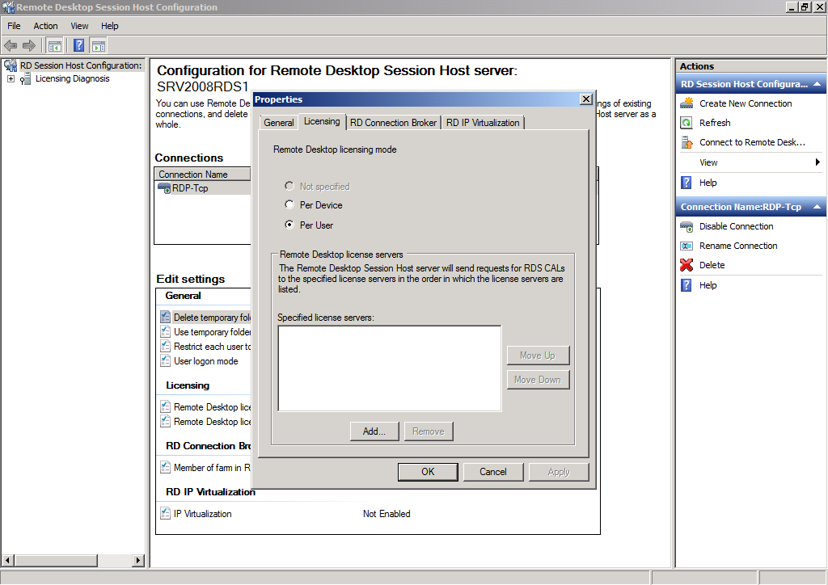Click the Member of farm setting icon
This screenshot has width=828, height=585.
[165, 467]
